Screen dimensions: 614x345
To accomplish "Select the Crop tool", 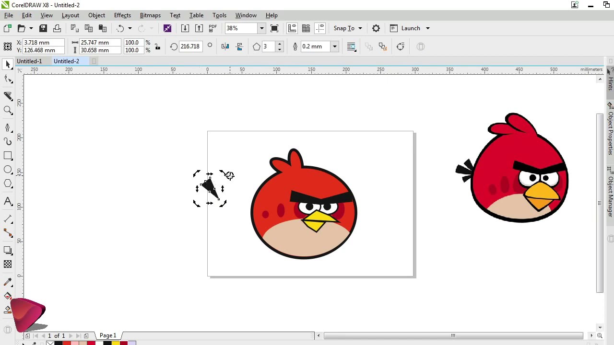I will (8, 96).
